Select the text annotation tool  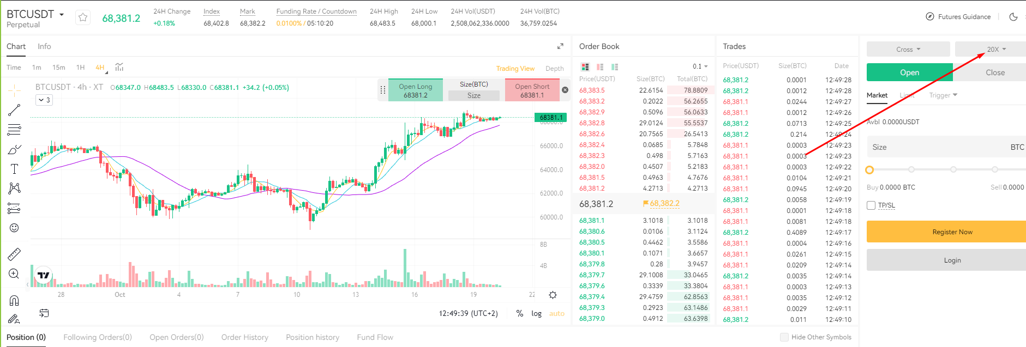(14, 169)
